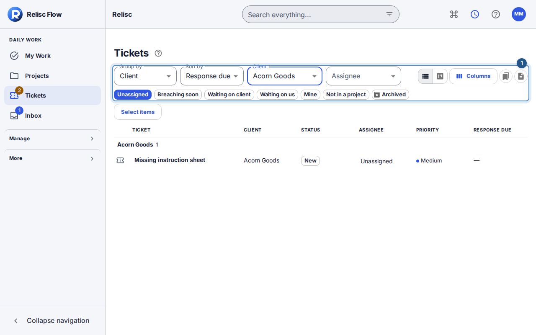The image size is (536, 335).
Task: Open the time tracking clock icon
Action: coord(475,14)
